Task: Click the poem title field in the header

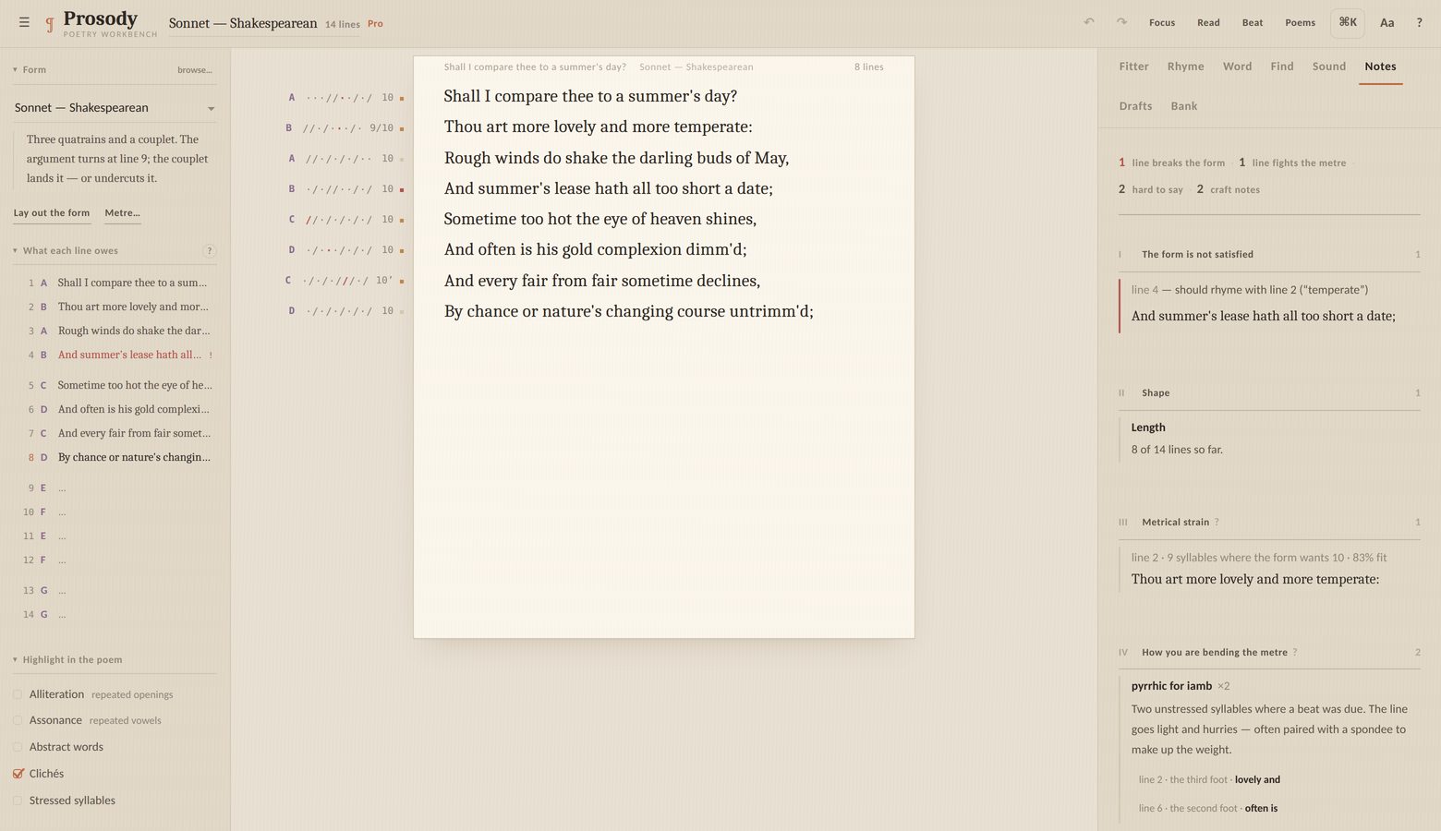Action: tap(243, 23)
